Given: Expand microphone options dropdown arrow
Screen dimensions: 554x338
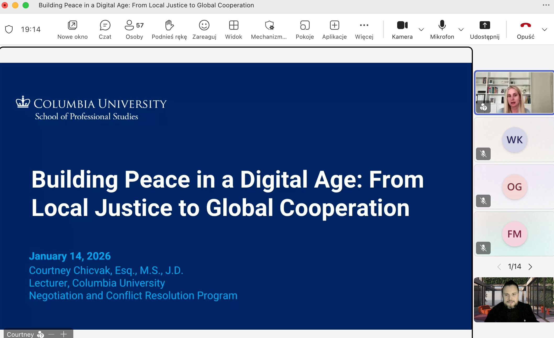Looking at the screenshot, I should click(461, 30).
